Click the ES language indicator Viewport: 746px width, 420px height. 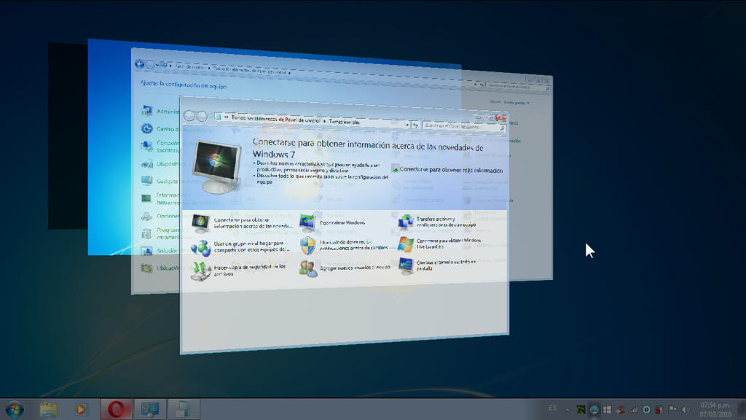(x=552, y=408)
